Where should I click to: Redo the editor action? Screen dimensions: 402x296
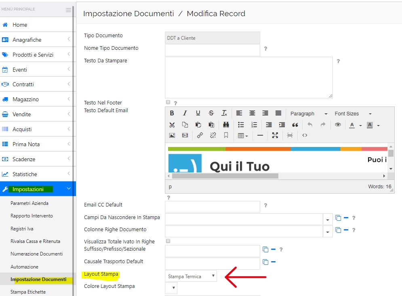click(x=323, y=125)
